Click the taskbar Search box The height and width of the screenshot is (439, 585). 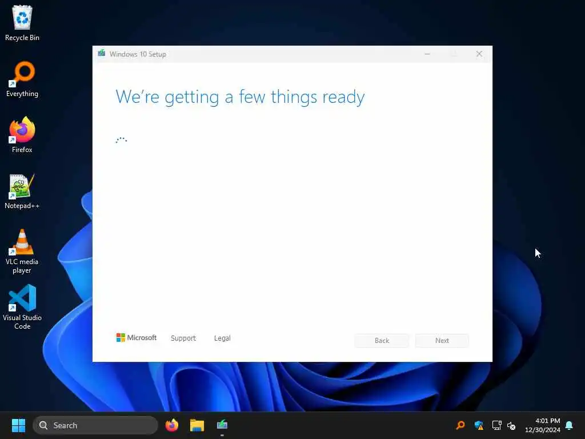(95, 425)
